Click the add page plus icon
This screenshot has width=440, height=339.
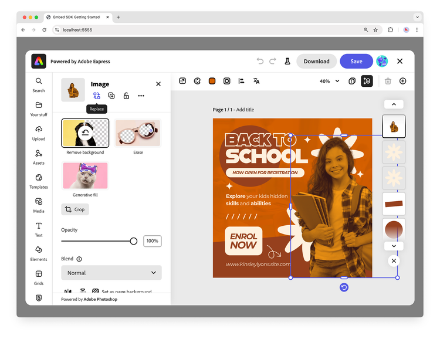pos(402,81)
